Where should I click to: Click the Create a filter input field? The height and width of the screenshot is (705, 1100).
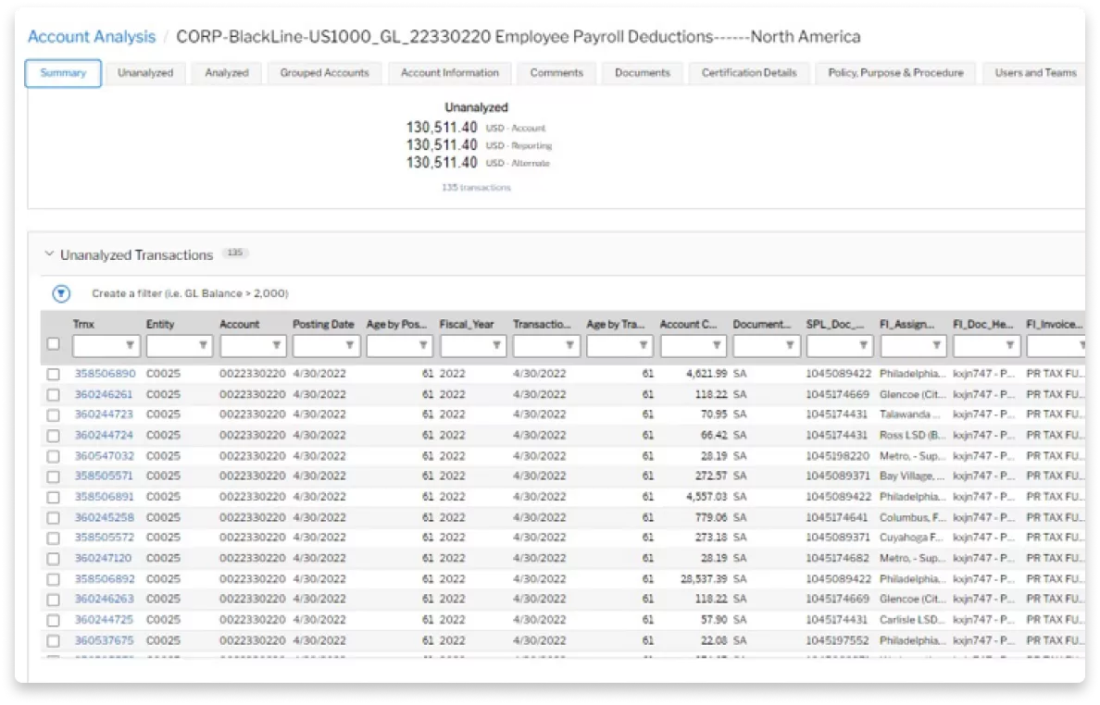[190, 293]
